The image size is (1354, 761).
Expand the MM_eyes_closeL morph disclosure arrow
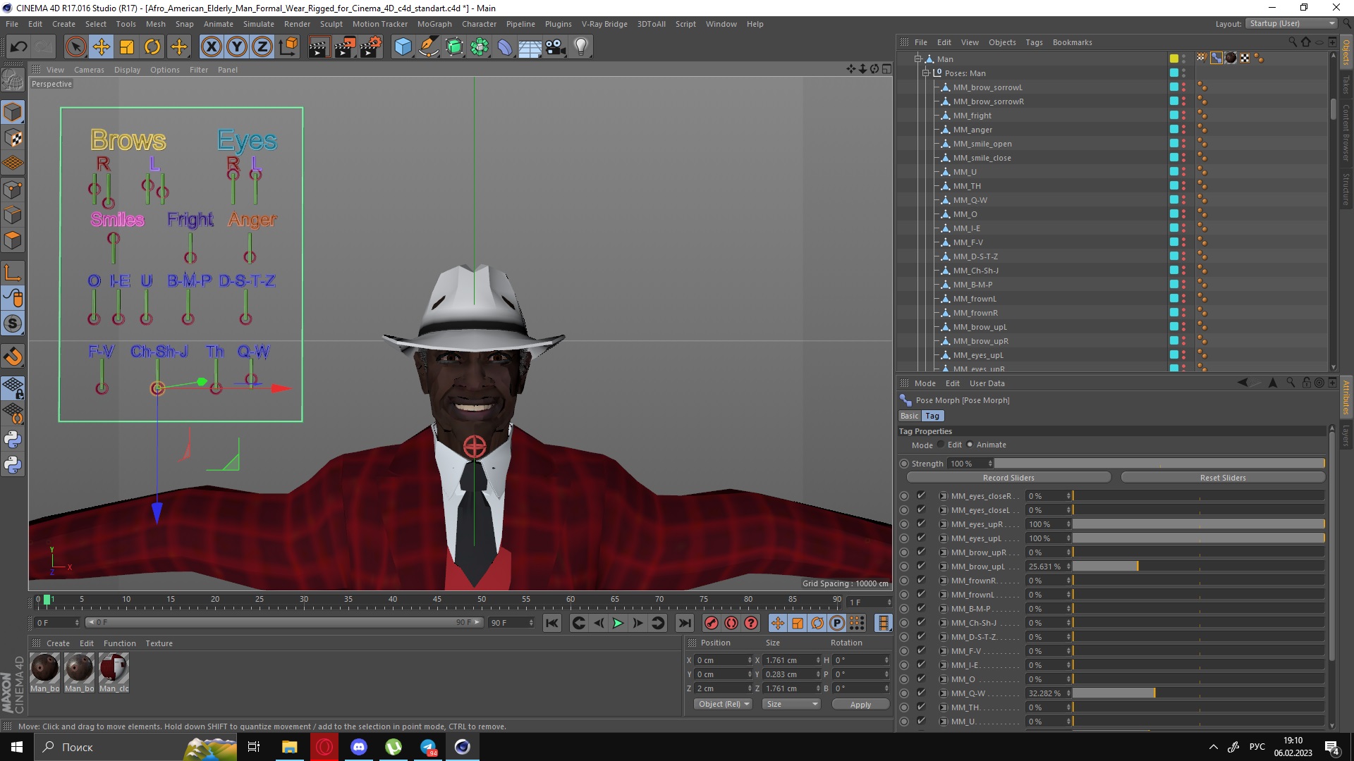pyautogui.click(x=943, y=510)
